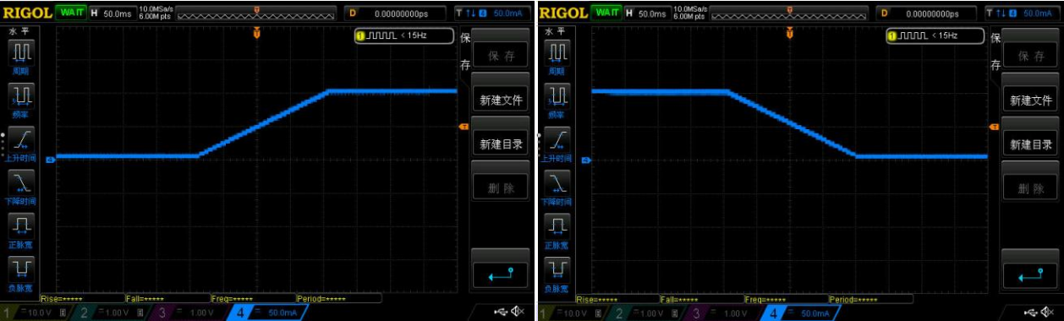Image resolution: width=1064 pixels, height=321 pixels.
Task: Open the H 50.0ms timebase setting in the rising-ramp capture
Action: (x=112, y=13)
